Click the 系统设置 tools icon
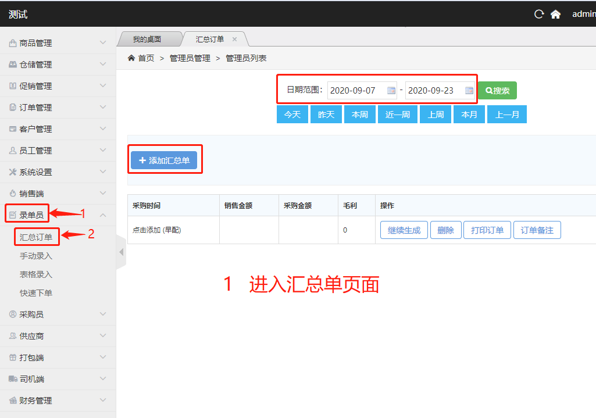This screenshot has width=596, height=418. [x=13, y=172]
